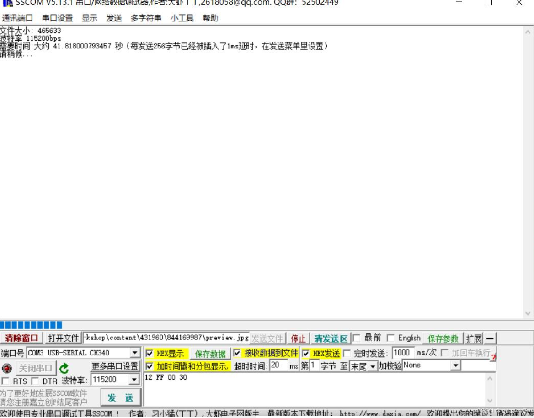Click the preview.jpg file path field

166,338
